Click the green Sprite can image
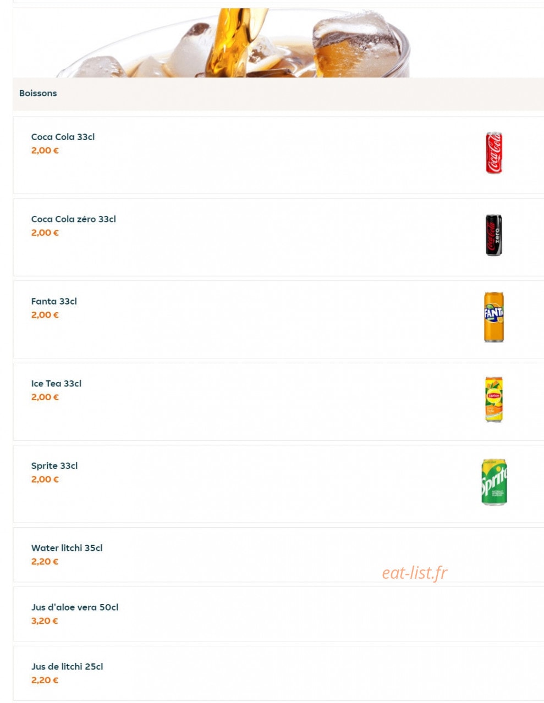 click(x=493, y=482)
